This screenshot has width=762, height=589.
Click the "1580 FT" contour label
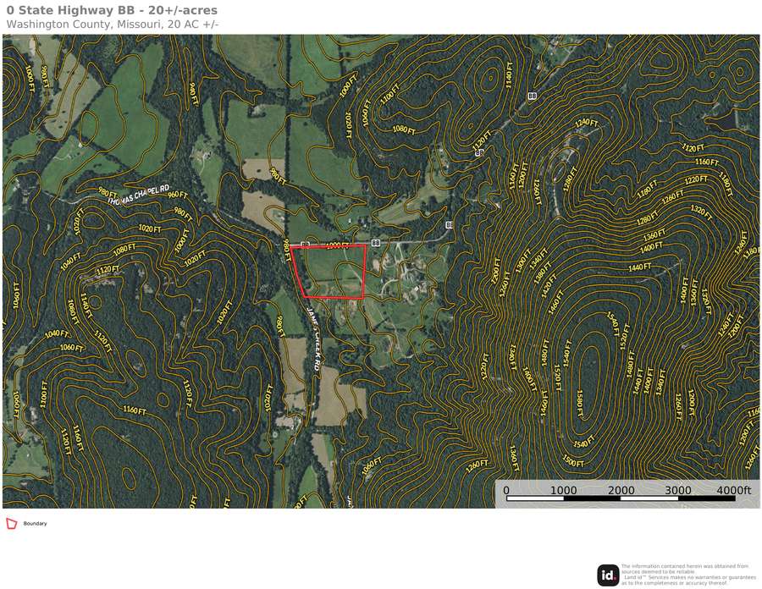click(580, 403)
